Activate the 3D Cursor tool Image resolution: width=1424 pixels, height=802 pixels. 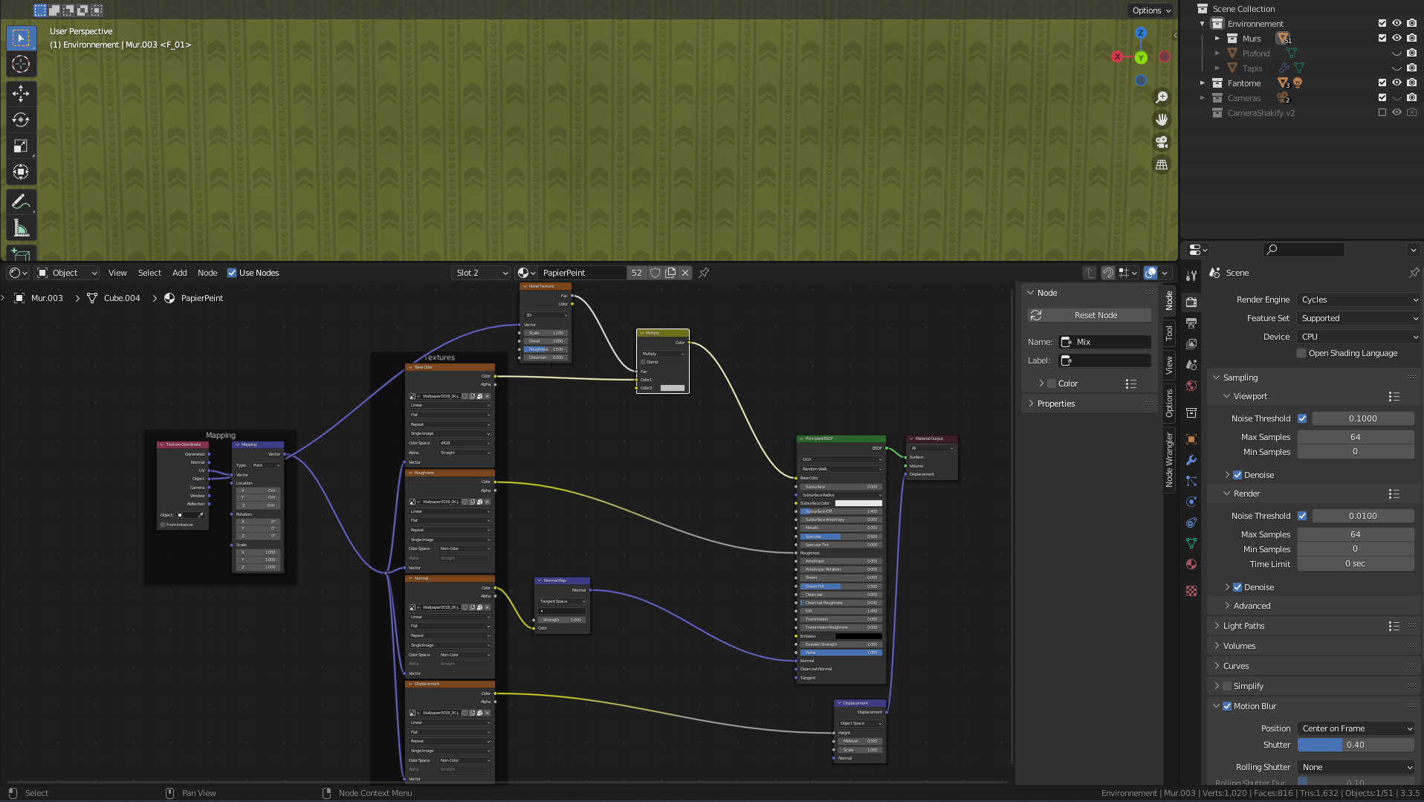point(21,65)
